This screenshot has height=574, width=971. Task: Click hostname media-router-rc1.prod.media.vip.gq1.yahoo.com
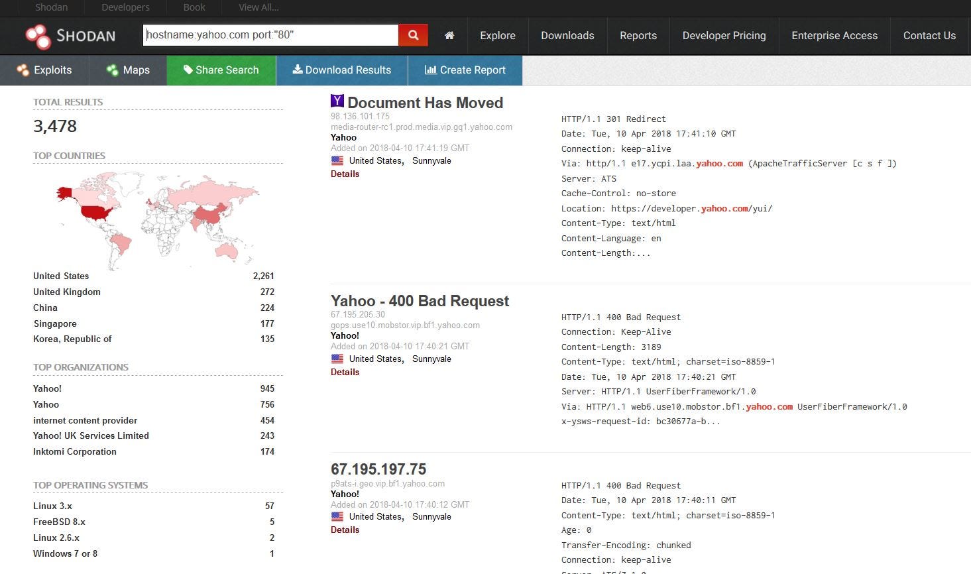422,127
